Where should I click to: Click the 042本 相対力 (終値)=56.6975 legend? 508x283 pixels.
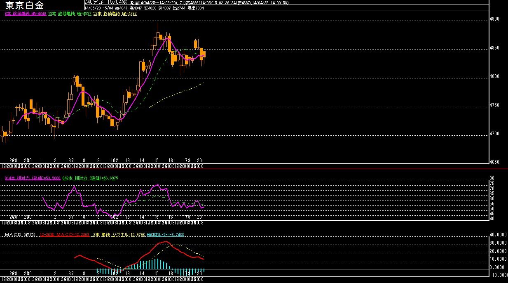pyautogui.click(x=90, y=178)
